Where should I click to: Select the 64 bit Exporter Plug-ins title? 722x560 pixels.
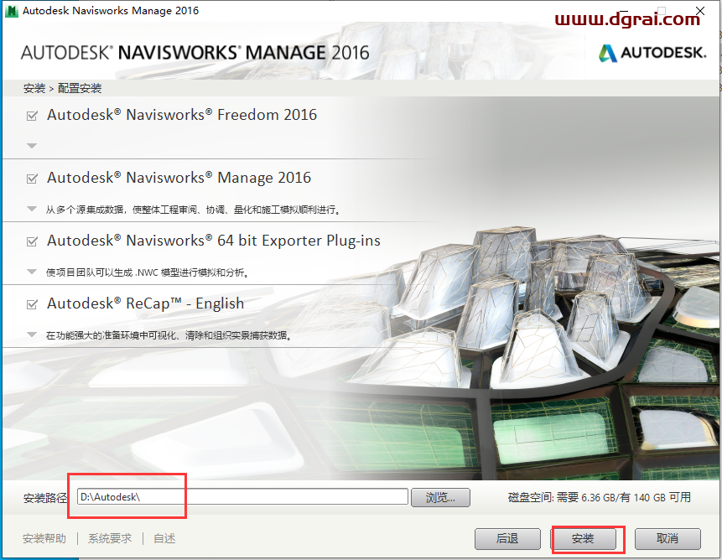[x=214, y=241]
